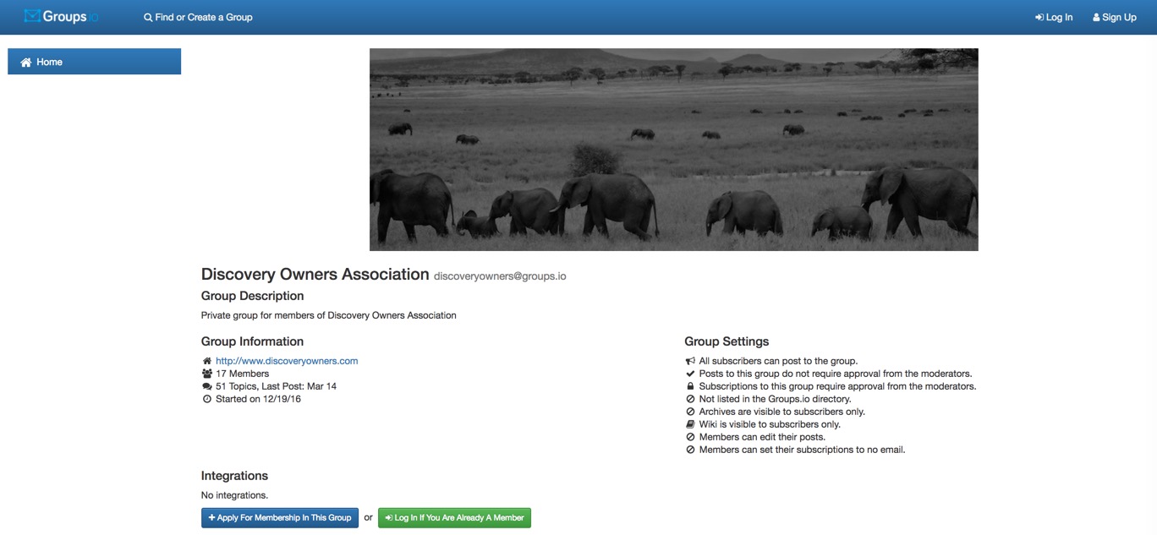Click the Started on 12/19/16 text
This screenshot has height=535, width=1157.
pos(258,399)
